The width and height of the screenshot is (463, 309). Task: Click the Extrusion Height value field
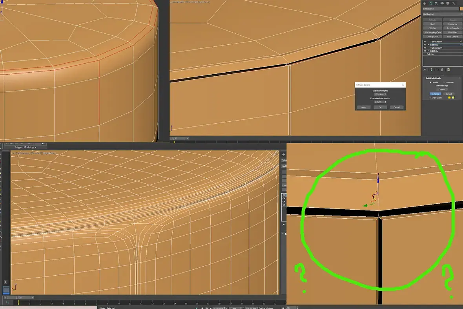pyautogui.click(x=379, y=94)
